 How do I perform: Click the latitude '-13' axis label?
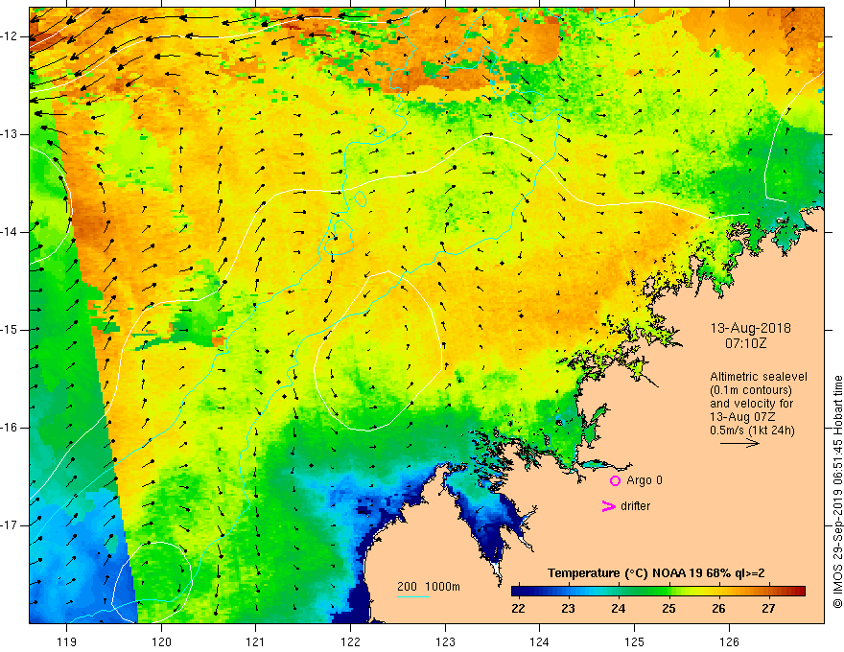pyautogui.click(x=10, y=134)
